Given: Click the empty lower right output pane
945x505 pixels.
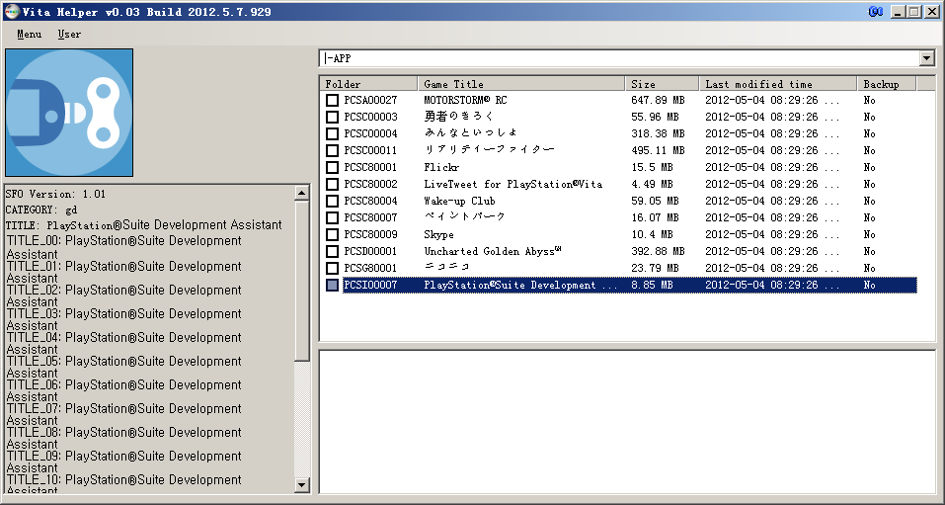Looking at the screenshot, I should pos(627,421).
